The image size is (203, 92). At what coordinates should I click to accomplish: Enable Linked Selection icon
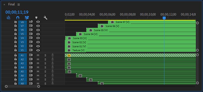(x=27, y=18)
